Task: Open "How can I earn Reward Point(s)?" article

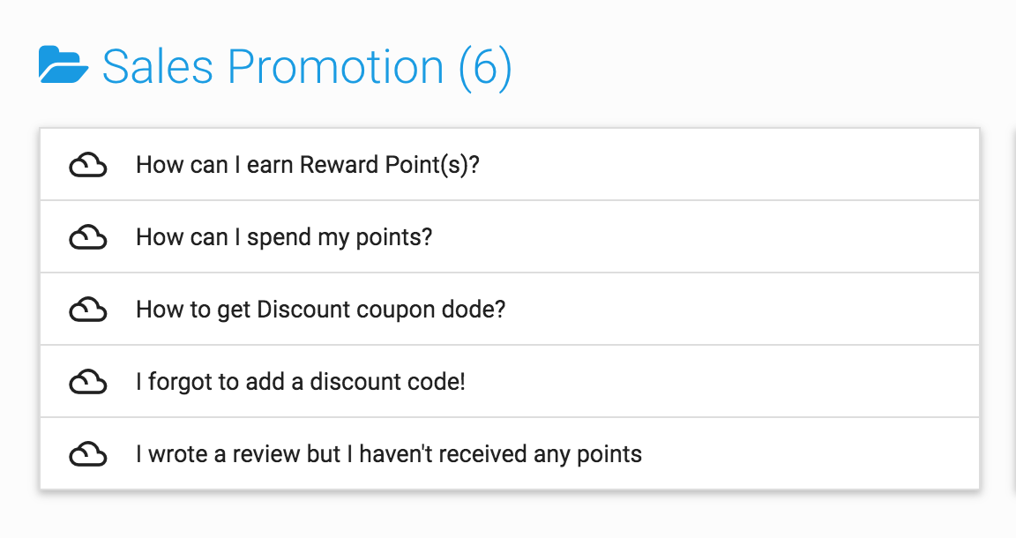Action: (x=308, y=165)
